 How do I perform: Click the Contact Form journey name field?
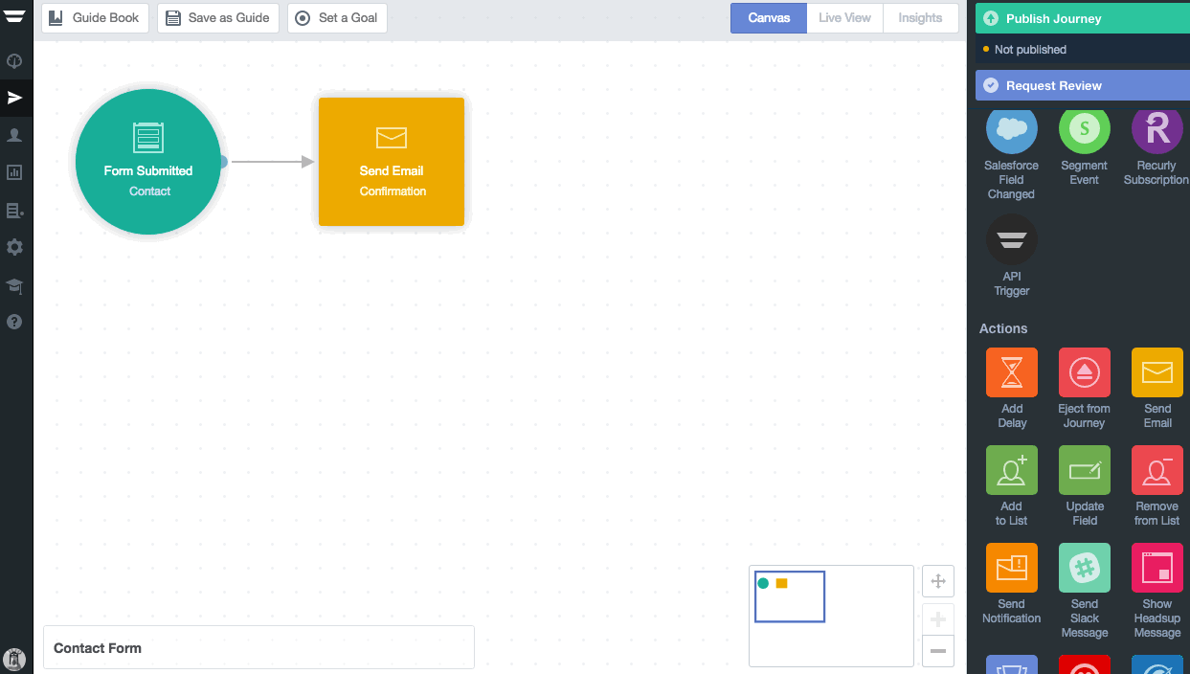point(258,648)
